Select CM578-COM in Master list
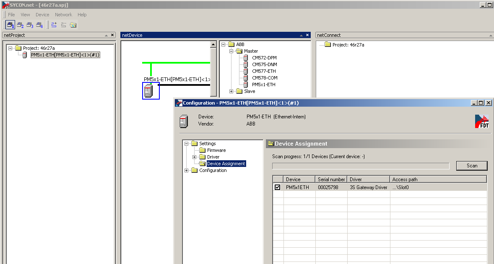 (x=265, y=78)
